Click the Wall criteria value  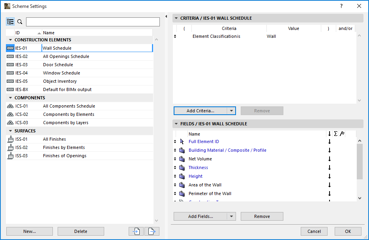click(x=272, y=36)
